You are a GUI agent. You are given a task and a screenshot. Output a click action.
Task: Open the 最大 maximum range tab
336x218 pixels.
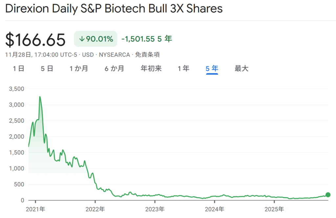point(242,69)
